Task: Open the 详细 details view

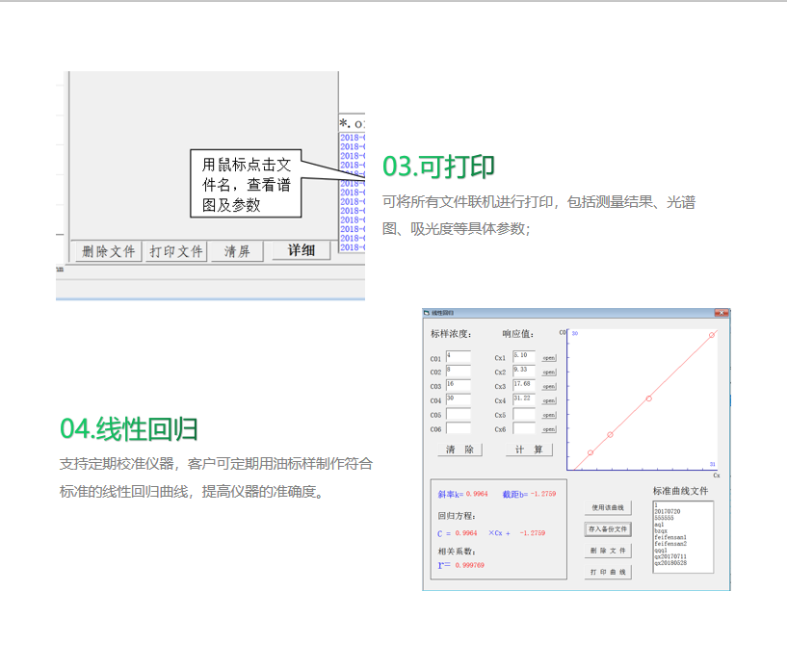Action: (301, 250)
